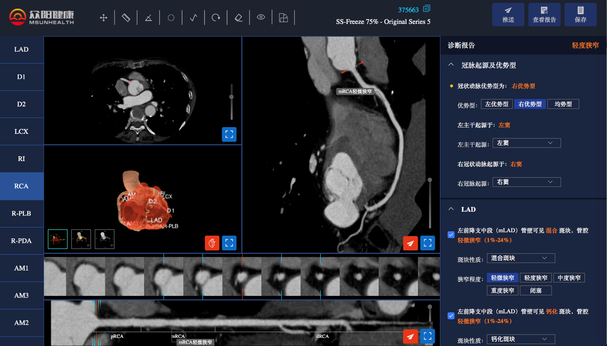This screenshot has width=607, height=346.
Task: Select the circle ROI tool
Action: point(171,18)
